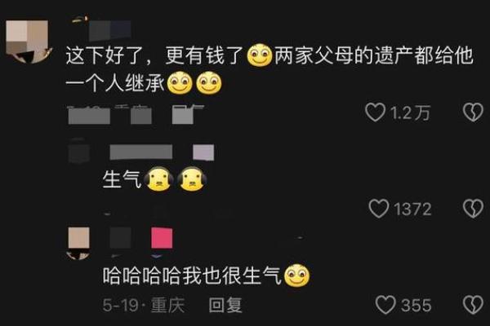Viewport: 490px width, 326px height.
Task: Dislike the 哈哈哈哈我也很生气 reply
Action: [x=473, y=305]
